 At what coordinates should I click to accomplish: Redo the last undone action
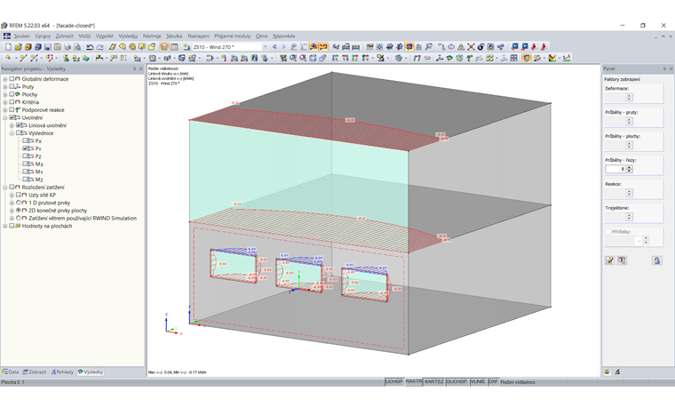(99, 47)
